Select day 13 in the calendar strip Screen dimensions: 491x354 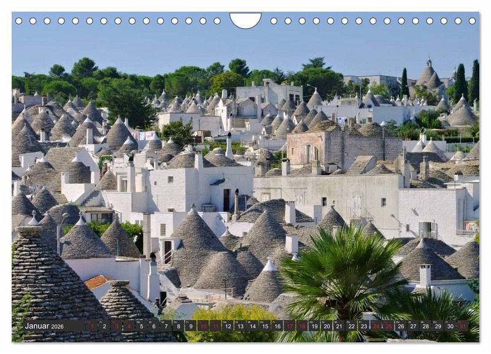click(x=240, y=326)
